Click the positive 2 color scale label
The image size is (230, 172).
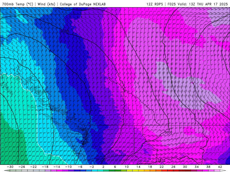(103, 167)
